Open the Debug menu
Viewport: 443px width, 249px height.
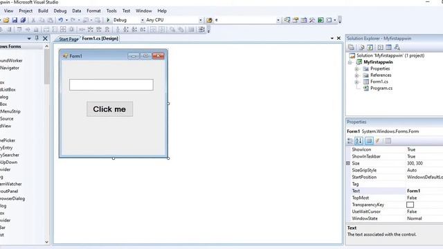(x=60, y=11)
